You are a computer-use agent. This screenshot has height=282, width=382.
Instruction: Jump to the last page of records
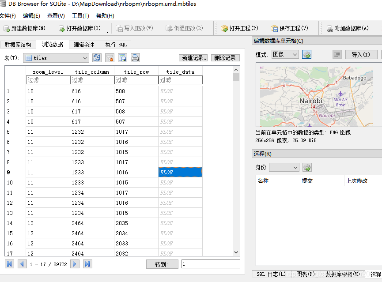pos(87,264)
